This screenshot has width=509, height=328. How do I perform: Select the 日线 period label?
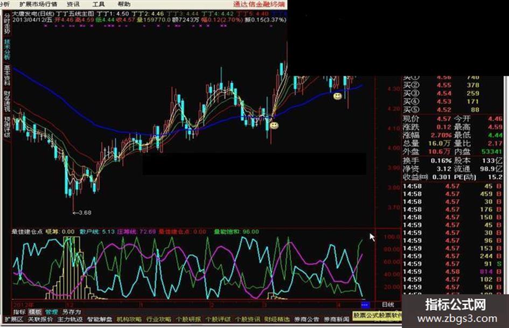click(x=388, y=305)
